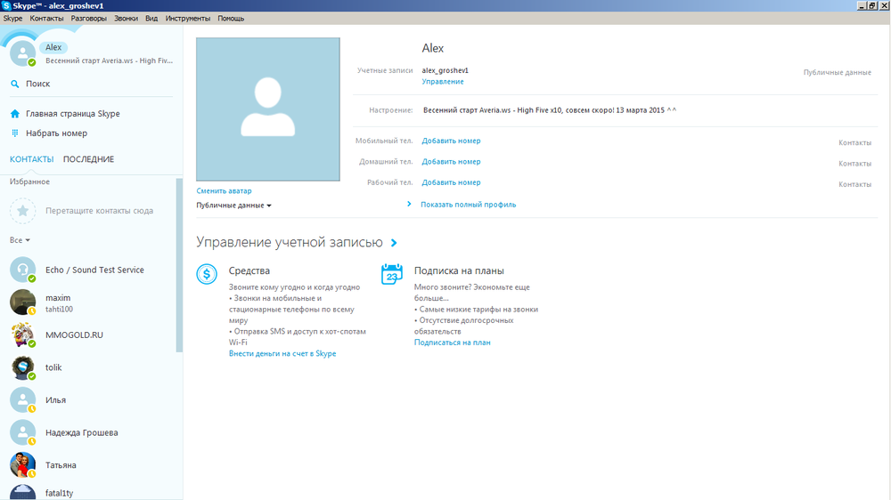This screenshot has height=500, width=891.
Task: Open the Инструменты menu
Action: point(187,18)
